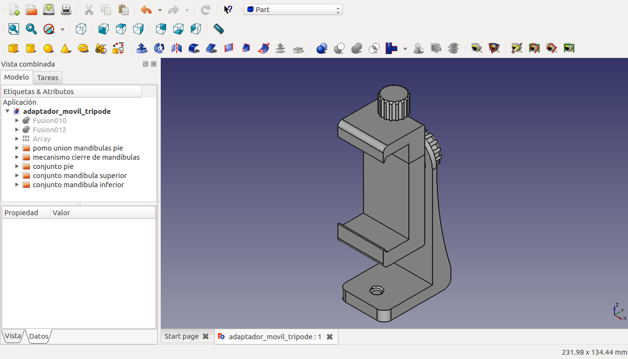This screenshot has width=628, height=359.
Task: Close the adaptador_movil_tripode document tab
Action: tap(330, 337)
